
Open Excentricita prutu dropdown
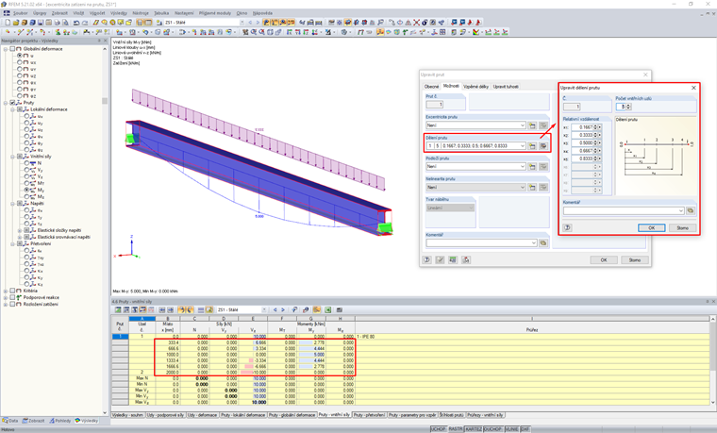coord(523,125)
